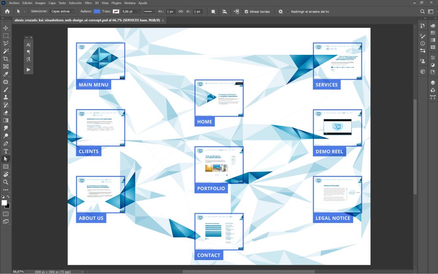
Task: Pick the Eyedropper tool
Action: coord(5,74)
